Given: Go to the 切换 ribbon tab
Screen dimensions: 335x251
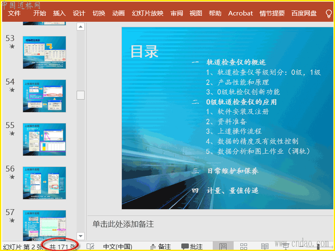Looking at the screenshot, I should coord(99,13).
